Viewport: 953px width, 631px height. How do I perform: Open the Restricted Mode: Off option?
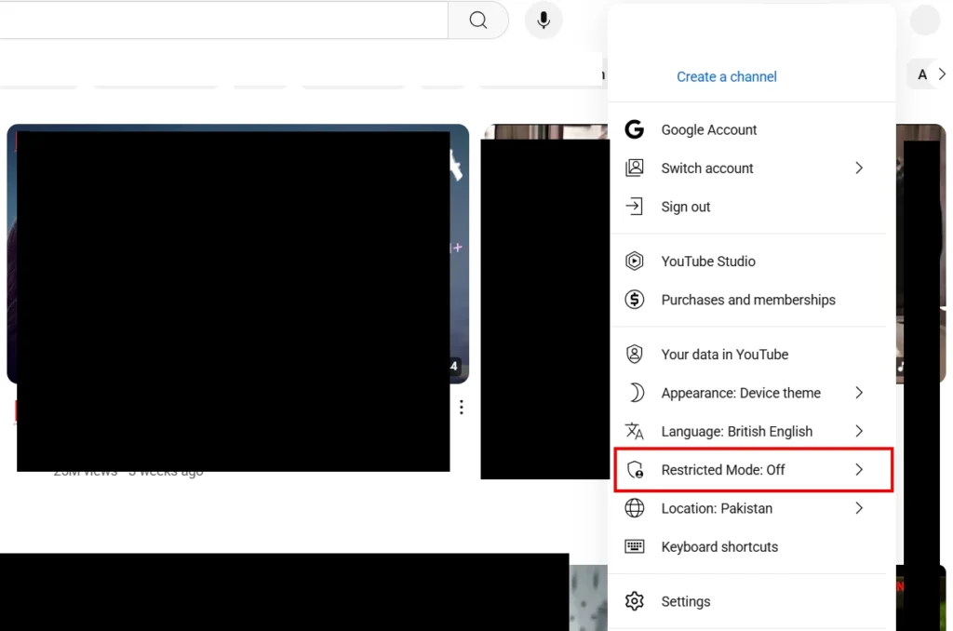tap(723, 470)
